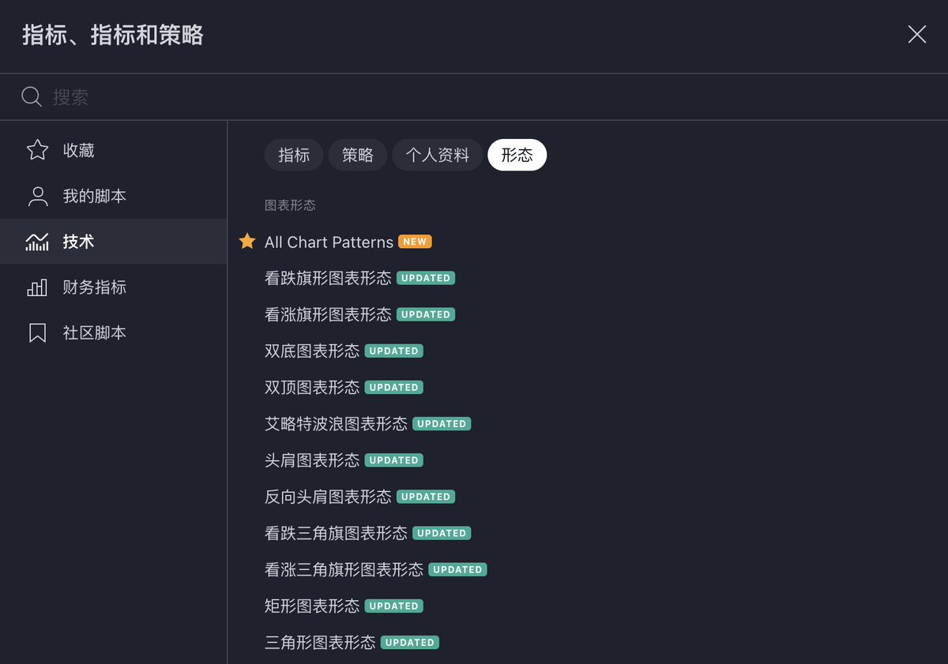Open the 双底图表形态 pattern
Viewport: 948px width, 664px height.
tap(310, 351)
